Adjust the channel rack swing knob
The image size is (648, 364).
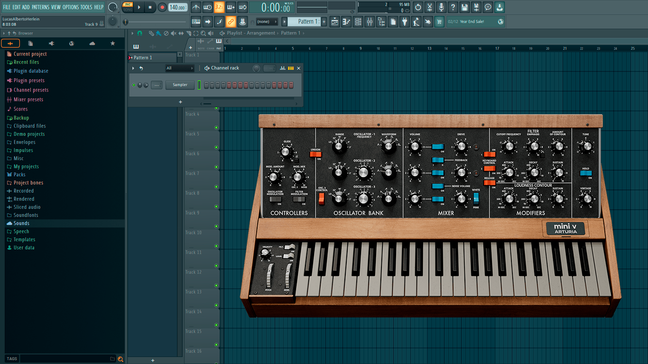(256, 68)
